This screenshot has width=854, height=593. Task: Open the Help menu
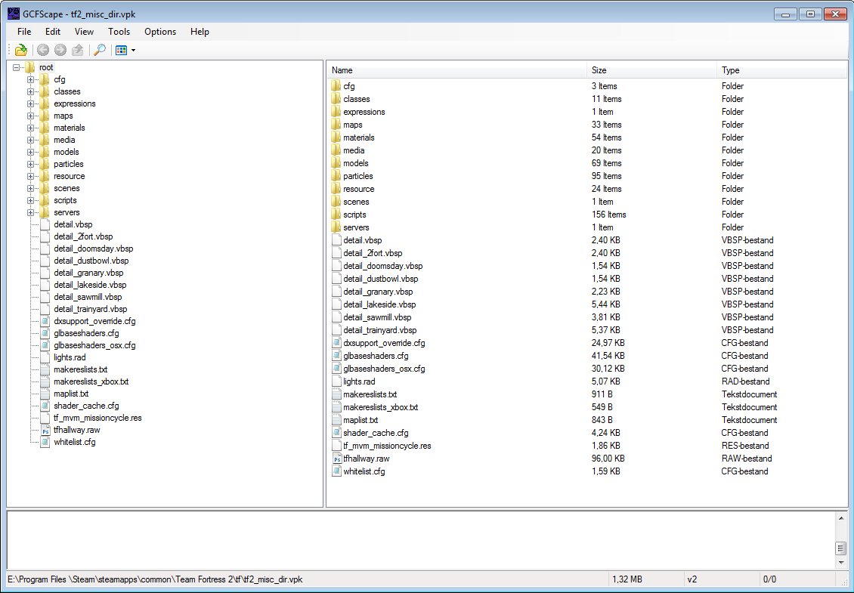pos(200,32)
